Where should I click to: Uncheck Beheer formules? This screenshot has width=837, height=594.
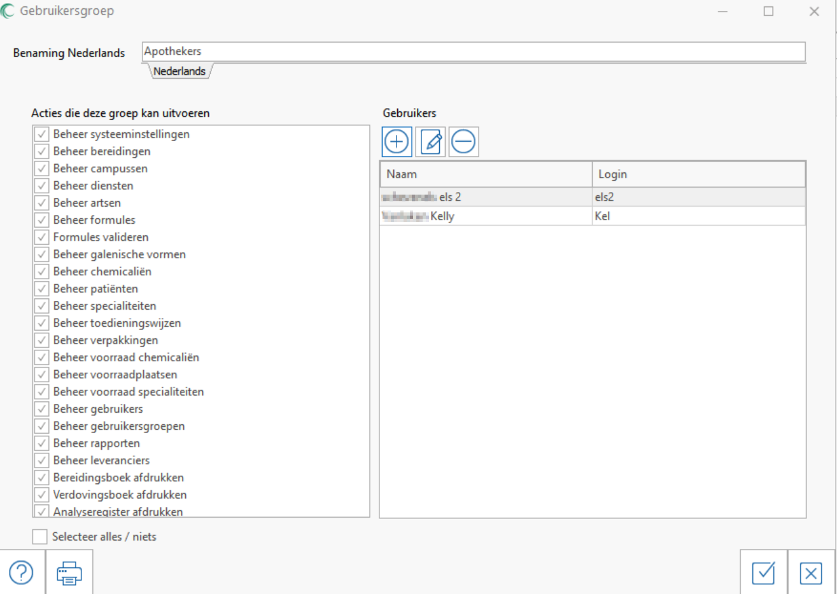[42, 220]
